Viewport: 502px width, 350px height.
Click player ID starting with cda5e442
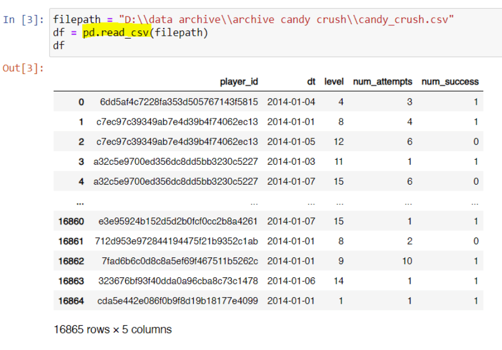click(x=178, y=301)
